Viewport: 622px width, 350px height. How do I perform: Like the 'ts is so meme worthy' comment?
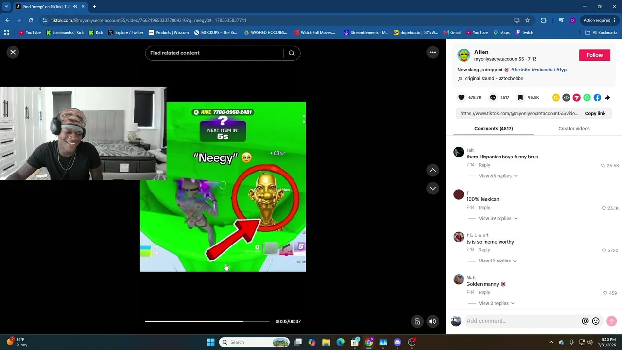604,250
